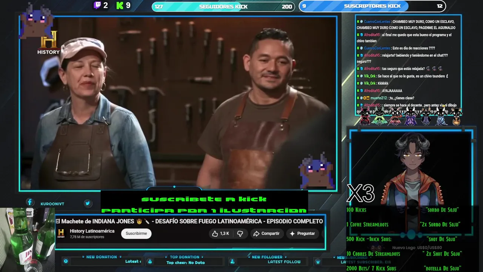The image size is (483, 272).
Task: Click the New Donation dollar icon
Action: tap(66, 261)
